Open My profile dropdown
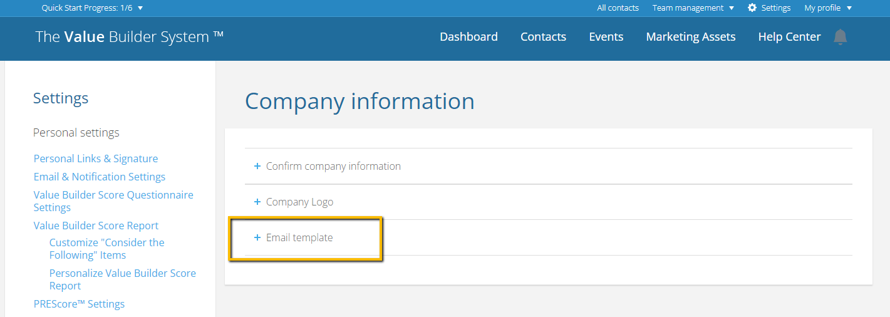This screenshot has height=317, width=890. coord(828,8)
